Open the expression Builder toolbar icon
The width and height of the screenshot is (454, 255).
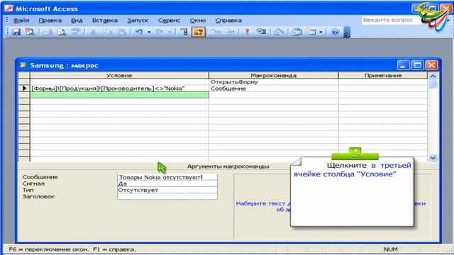coord(279,32)
